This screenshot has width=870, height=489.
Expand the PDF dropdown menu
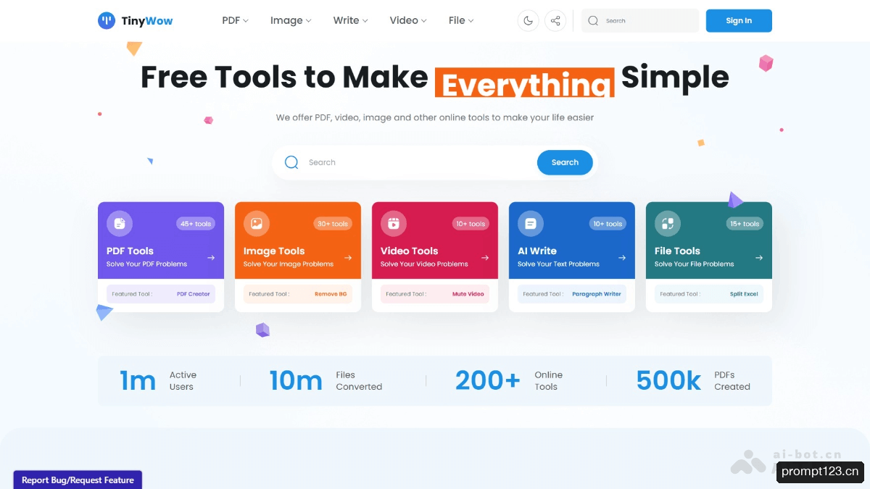click(235, 20)
